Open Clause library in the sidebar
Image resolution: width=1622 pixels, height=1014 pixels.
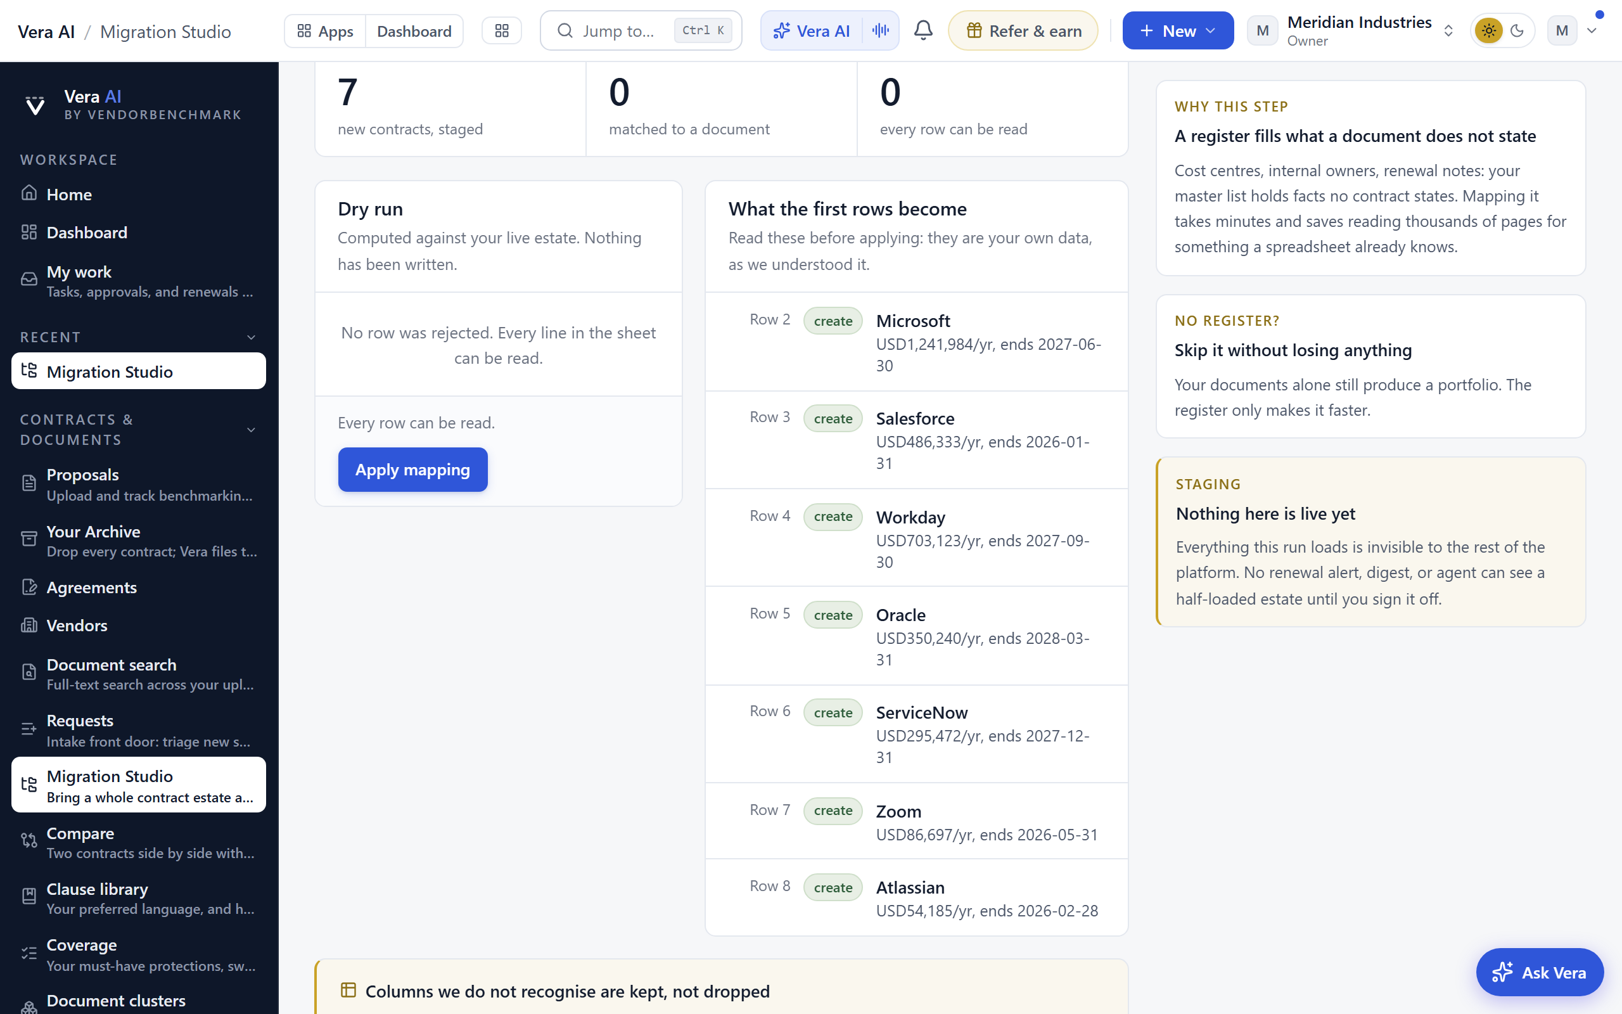139,898
